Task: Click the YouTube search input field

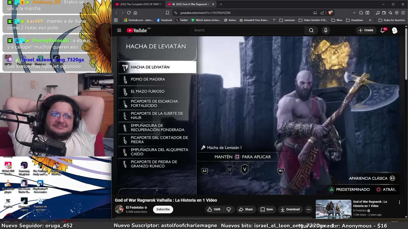Action: [248, 30]
